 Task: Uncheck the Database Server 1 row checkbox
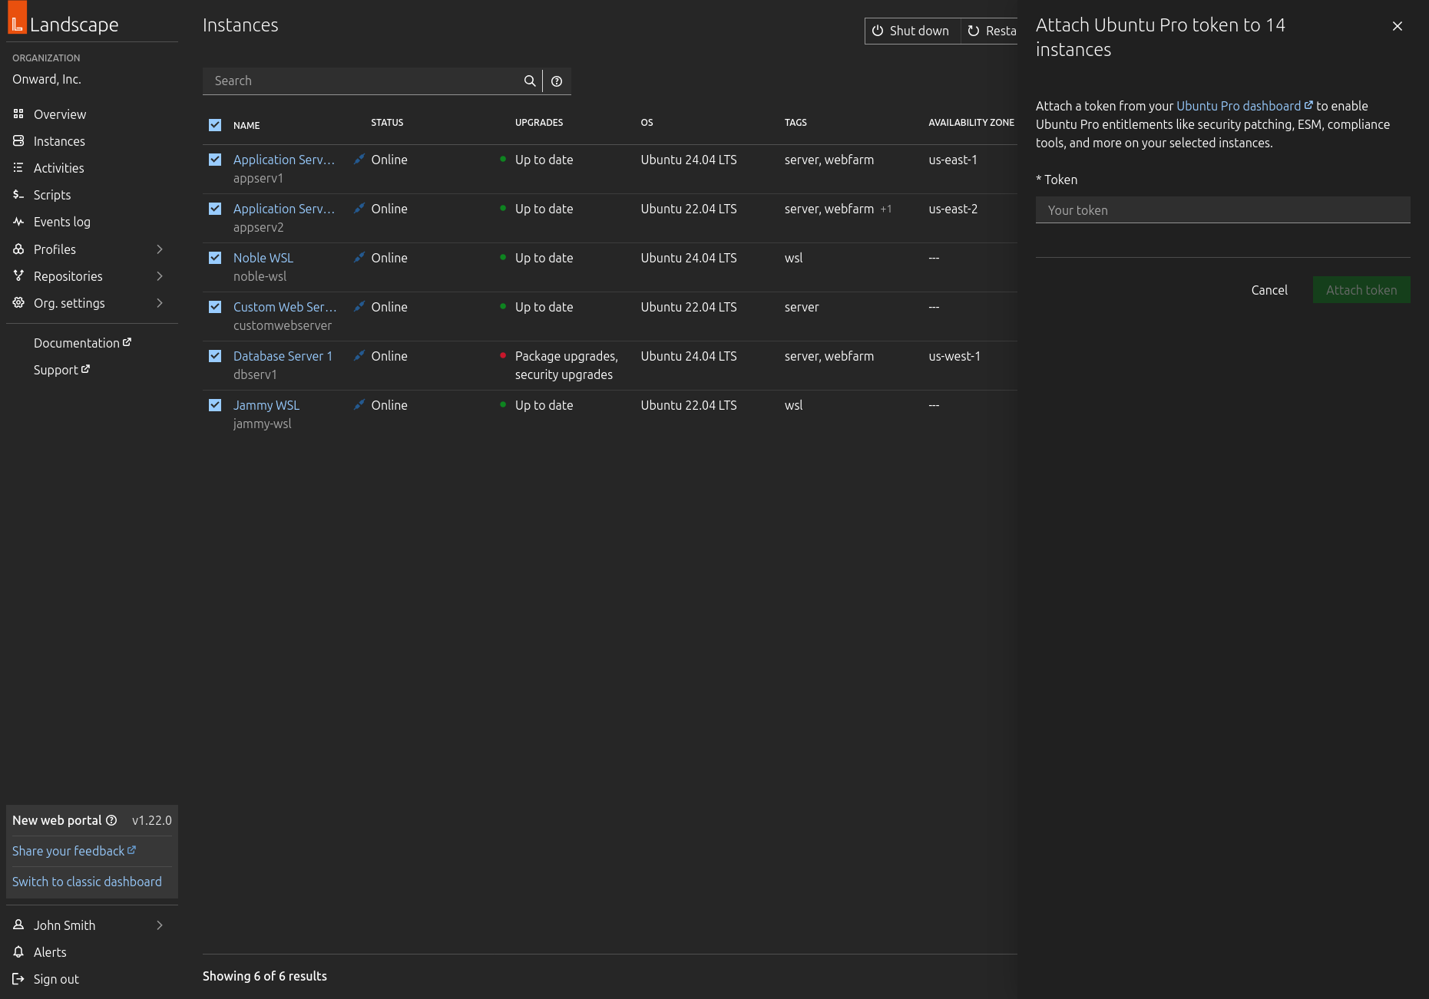[x=215, y=356]
